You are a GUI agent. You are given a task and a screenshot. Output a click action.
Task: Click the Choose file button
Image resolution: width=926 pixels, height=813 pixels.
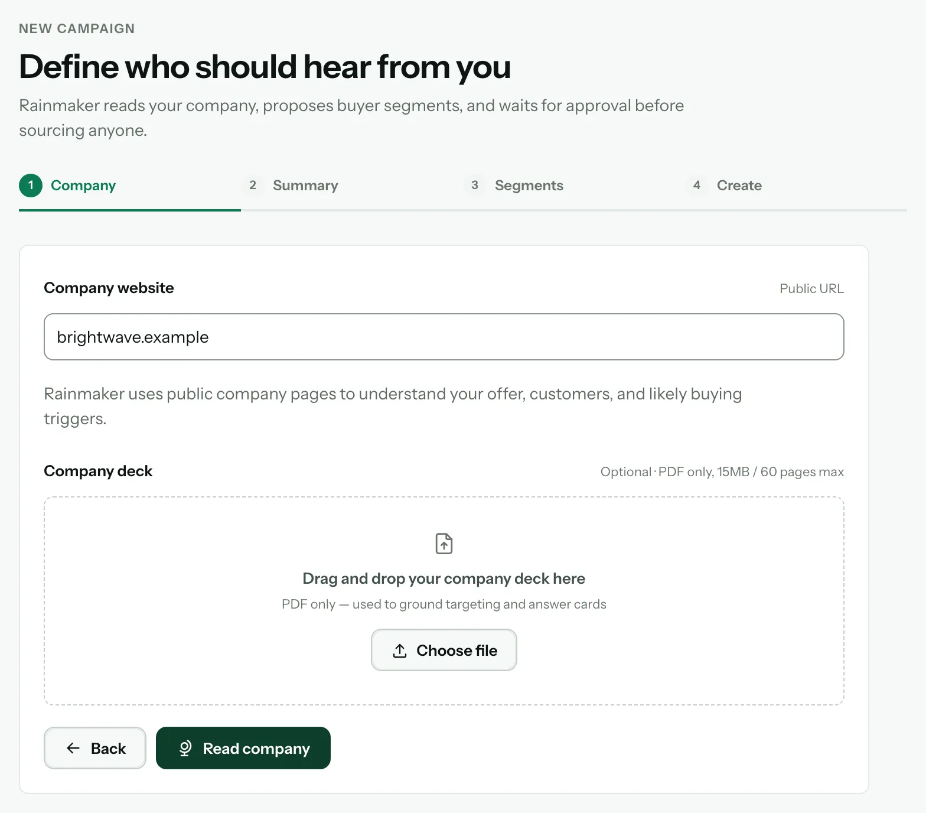click(444, 650)
